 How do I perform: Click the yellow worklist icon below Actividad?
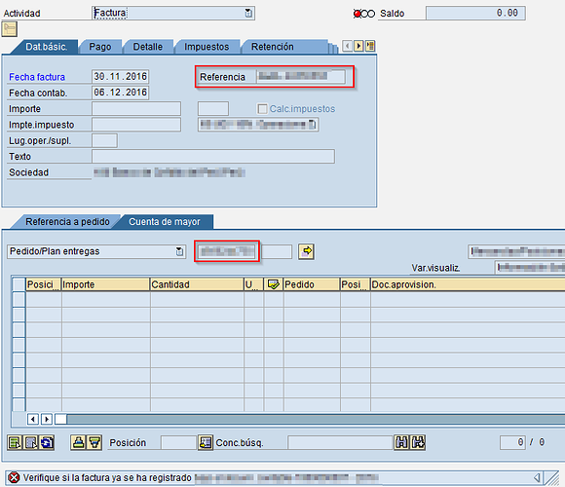tap(10, 29)
